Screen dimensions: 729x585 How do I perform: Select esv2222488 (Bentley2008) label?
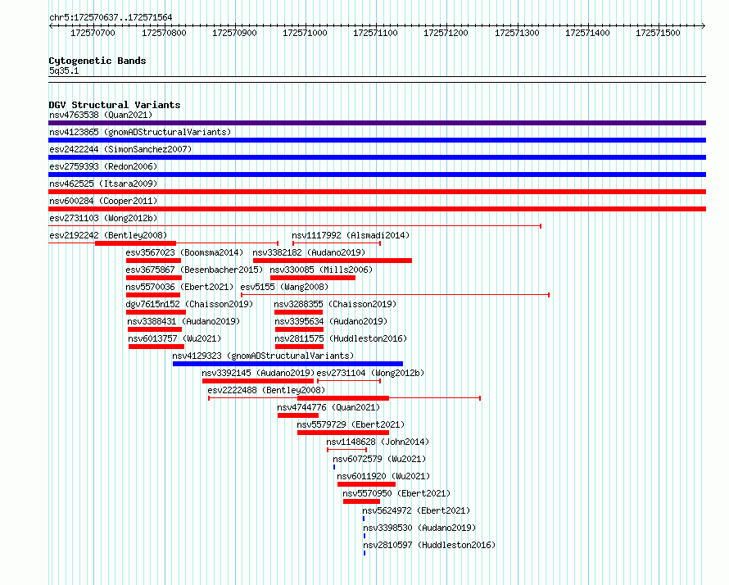pyautogui.click(x=266, y=390)
